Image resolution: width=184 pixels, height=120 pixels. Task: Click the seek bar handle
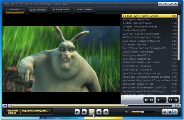tap(126, 106)
